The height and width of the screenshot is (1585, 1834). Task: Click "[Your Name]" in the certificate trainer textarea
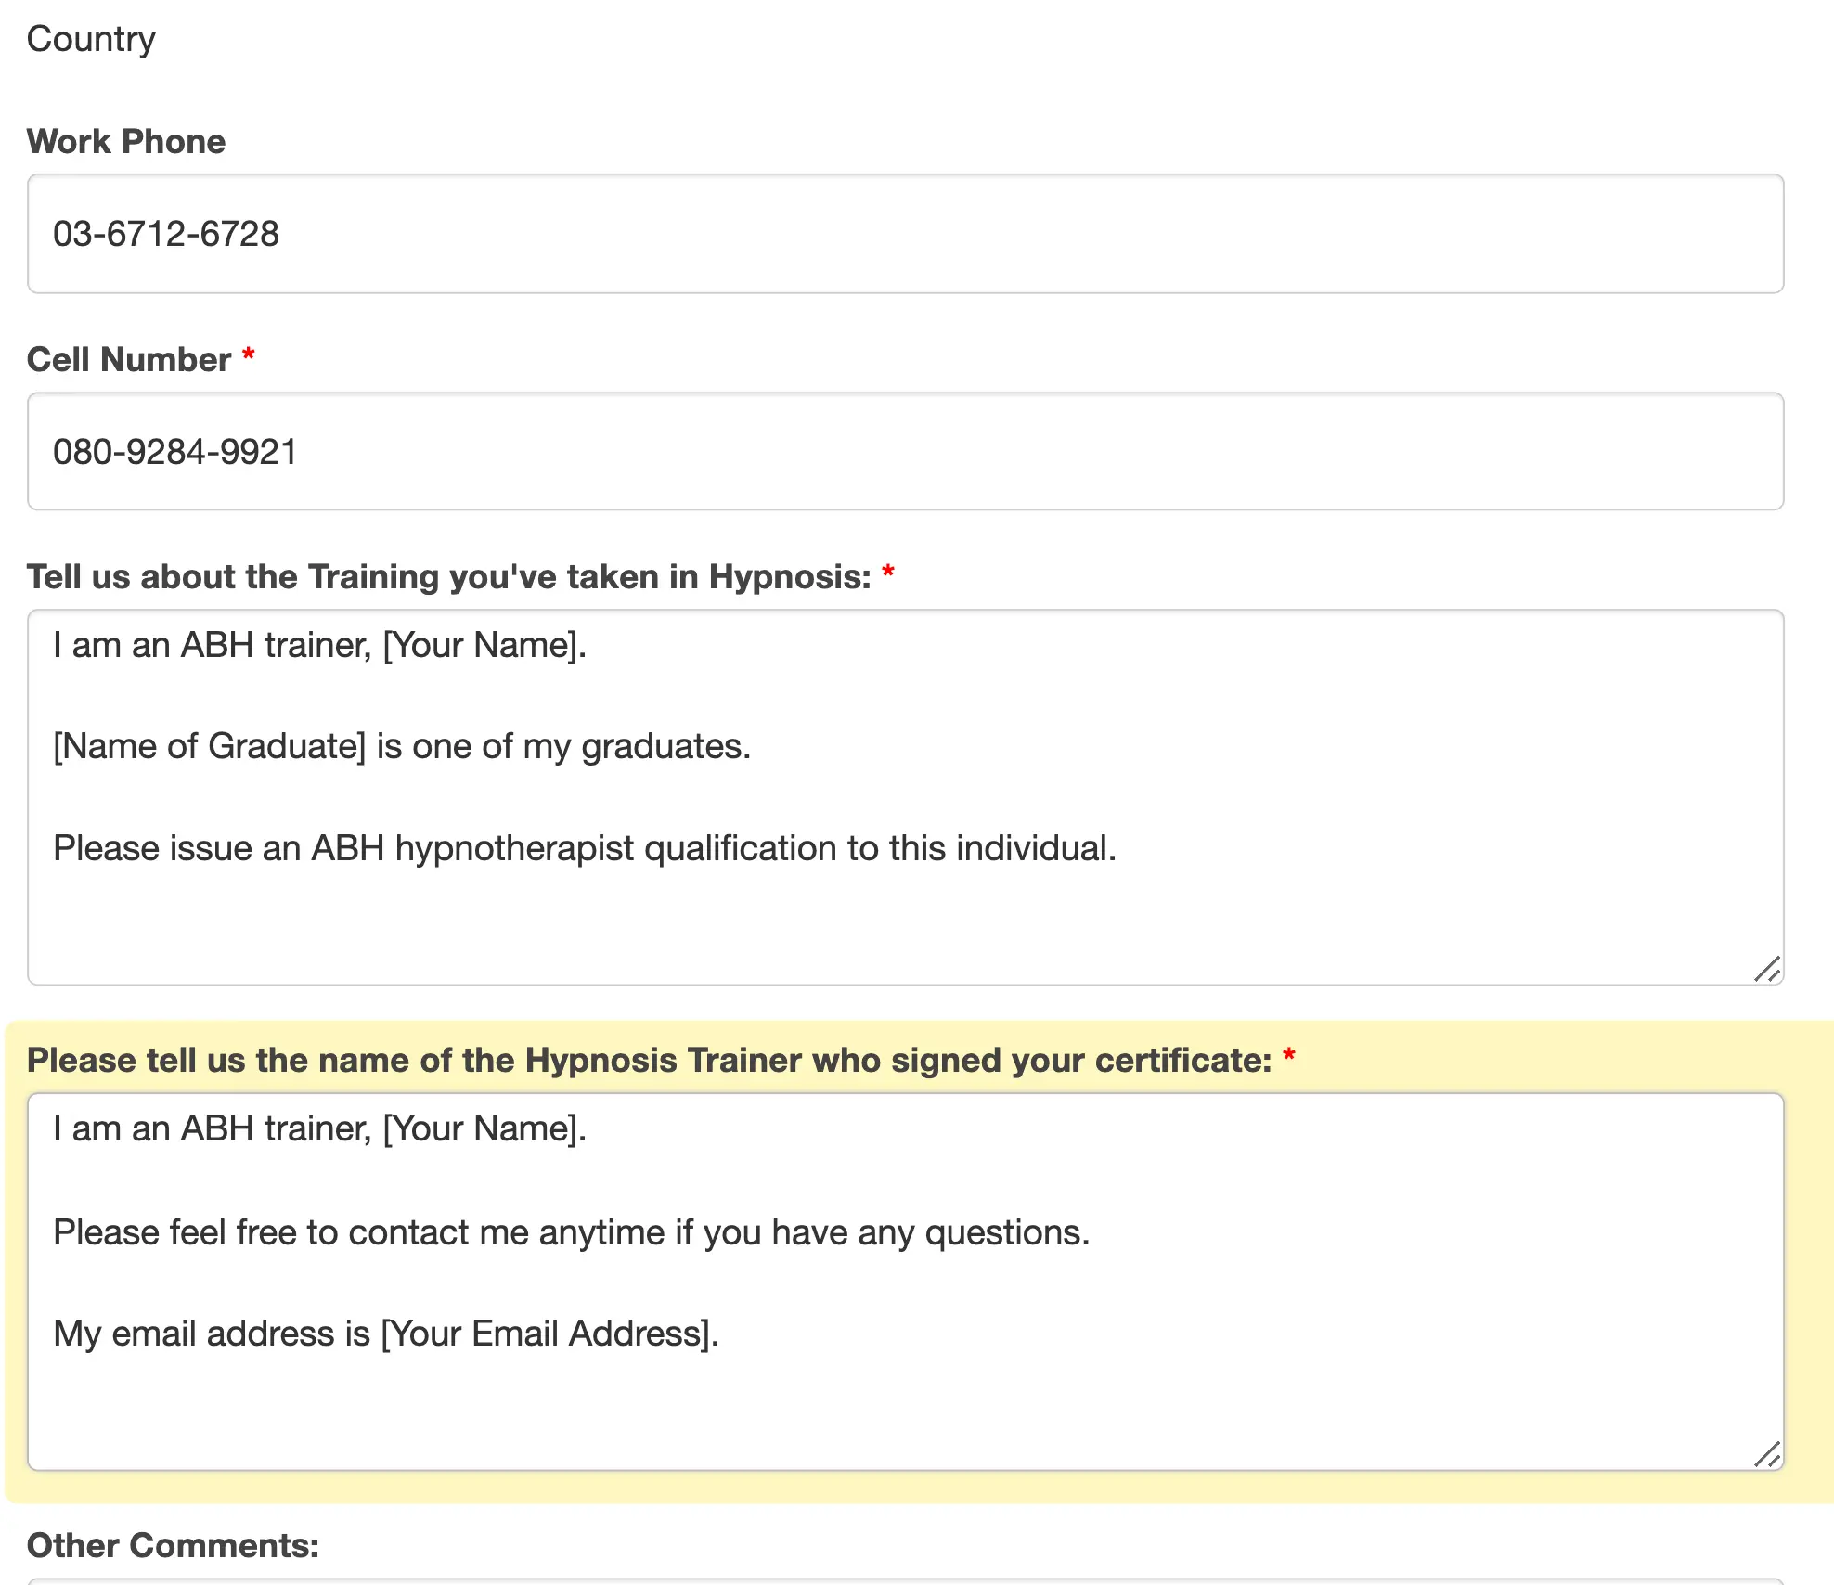[483, 1128]
